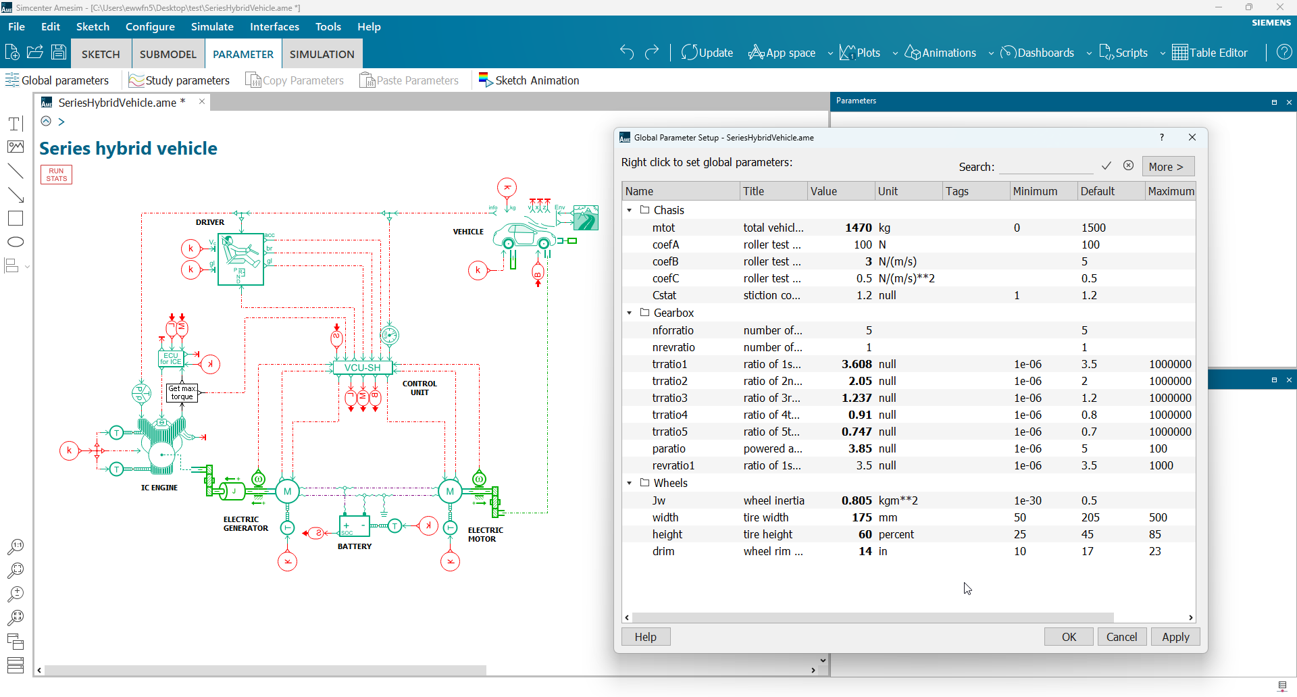Click the help question mark icon in toolbar
The width and height of the screenshot is (1297, 697).
point(1284,53)
